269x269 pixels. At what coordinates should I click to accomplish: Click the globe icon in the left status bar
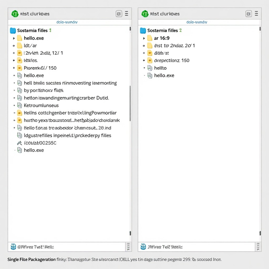pos(13,247)
